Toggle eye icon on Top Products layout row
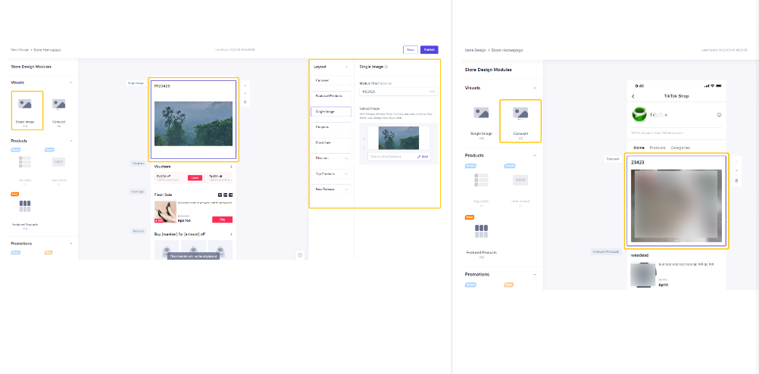Viewport: 759px width, 374px height. (x=346, y=173)
